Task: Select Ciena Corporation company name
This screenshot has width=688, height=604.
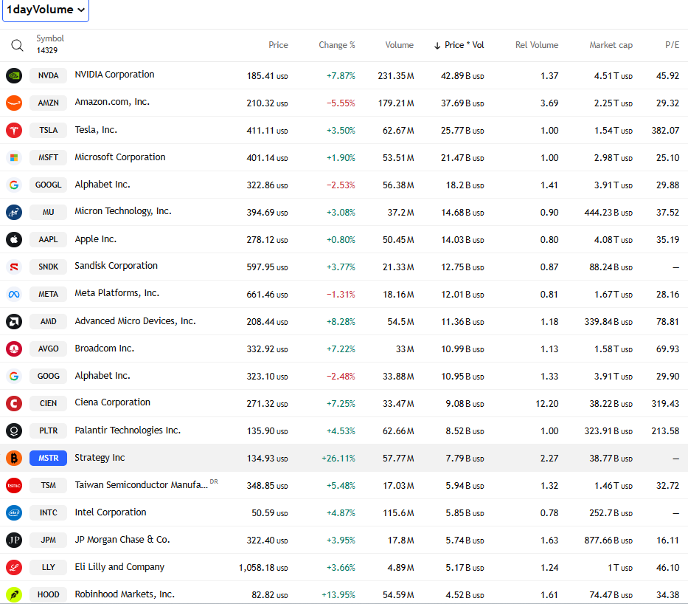Action: (x=112, y=402)
